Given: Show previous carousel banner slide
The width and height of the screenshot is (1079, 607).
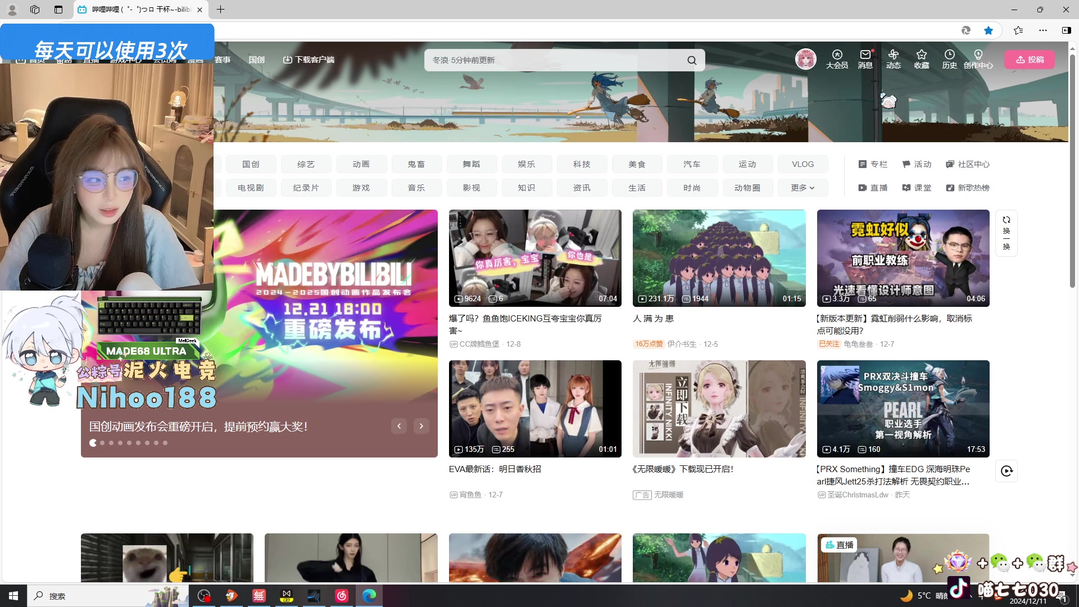Looking at the screenshot, I should [399, 426].
